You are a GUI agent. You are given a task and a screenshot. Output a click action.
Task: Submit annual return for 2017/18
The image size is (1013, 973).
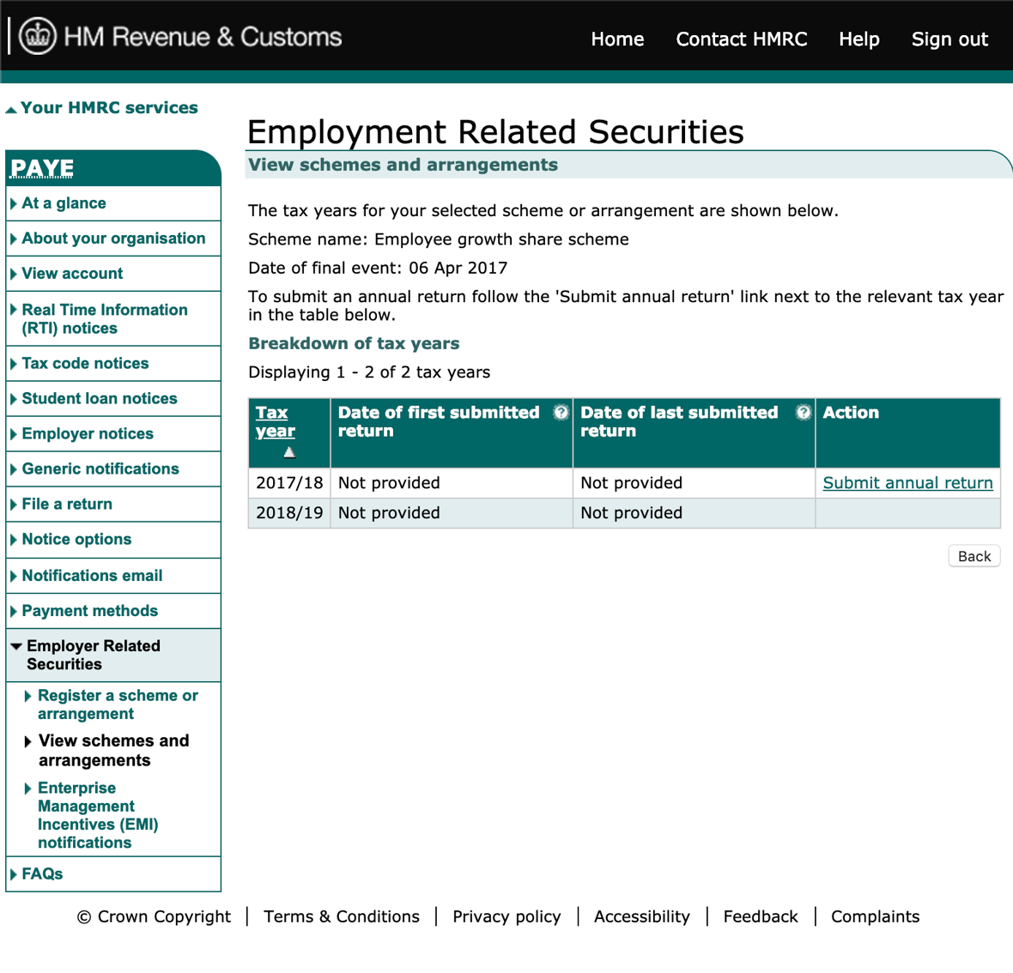point(907,483)
